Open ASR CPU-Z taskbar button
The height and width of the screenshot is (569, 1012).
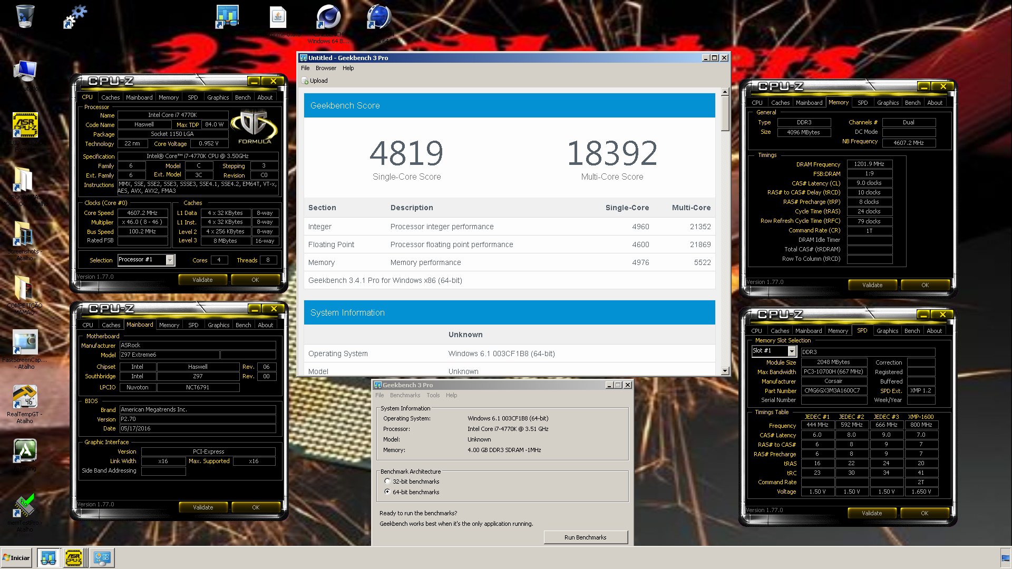74,558
